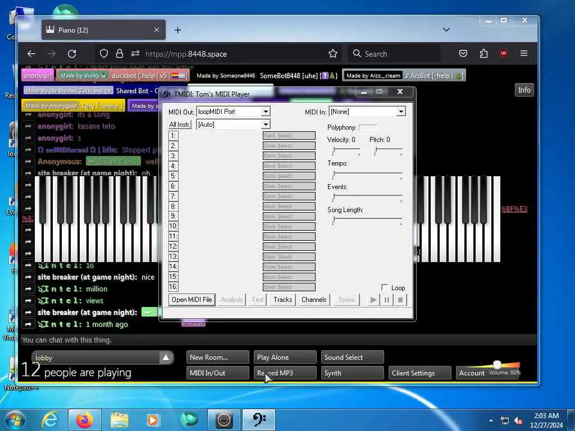
Task: Expand the [Auto] instrument dropdown
Action: 266,125
